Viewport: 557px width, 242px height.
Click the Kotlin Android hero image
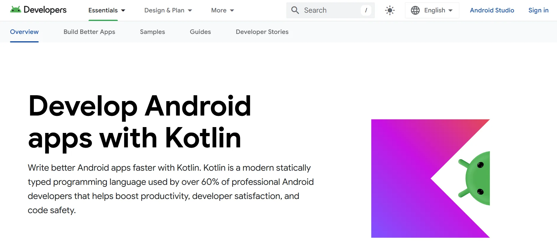pos(430,178)
